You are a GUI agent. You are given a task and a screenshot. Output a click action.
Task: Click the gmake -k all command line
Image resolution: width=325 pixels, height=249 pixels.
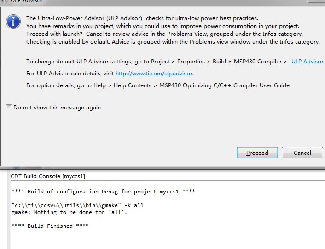[77, 205]
